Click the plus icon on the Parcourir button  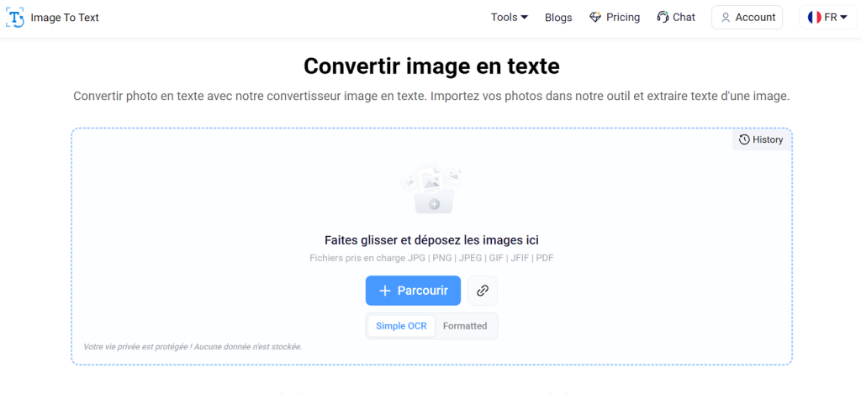tap(385, 291)
